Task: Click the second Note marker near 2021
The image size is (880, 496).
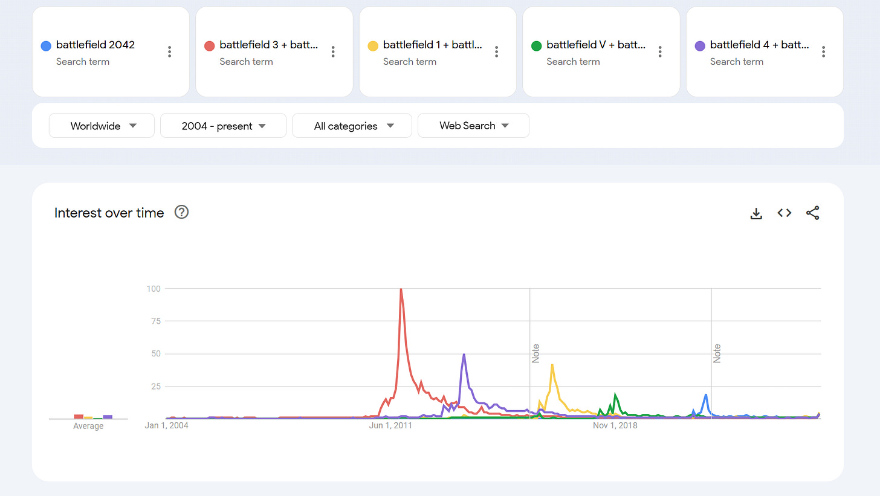Action: click(717, 353)
